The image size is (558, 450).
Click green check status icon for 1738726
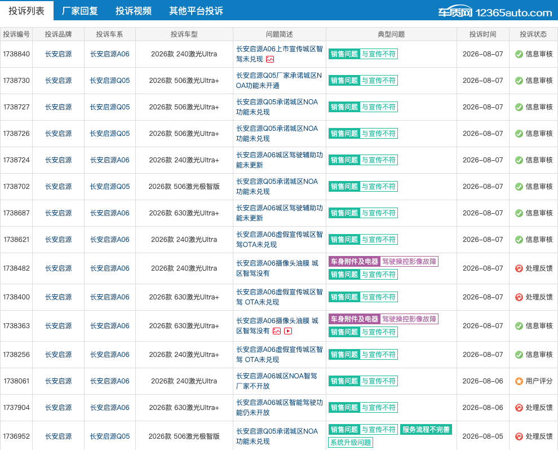pyautogui.click(x=519, y=134)
